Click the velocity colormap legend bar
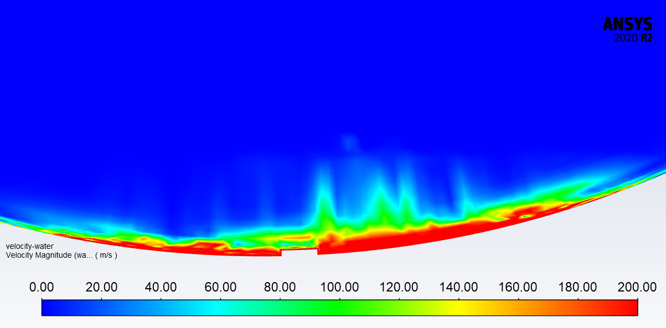This screenshot has width=666, height=328. [x=339, y=307]
